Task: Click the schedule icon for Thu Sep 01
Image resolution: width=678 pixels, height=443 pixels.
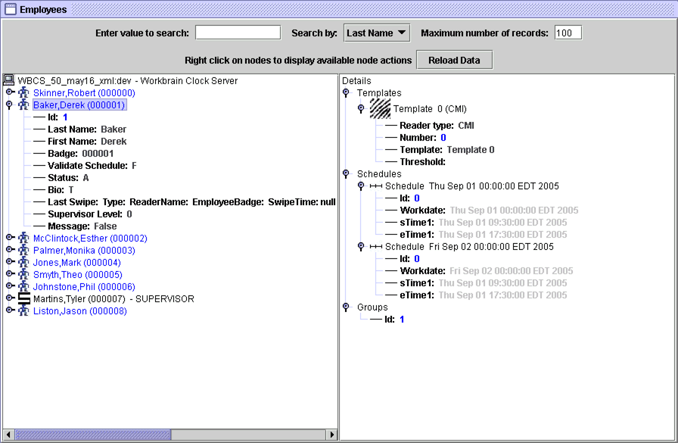Action: point(376,186)
